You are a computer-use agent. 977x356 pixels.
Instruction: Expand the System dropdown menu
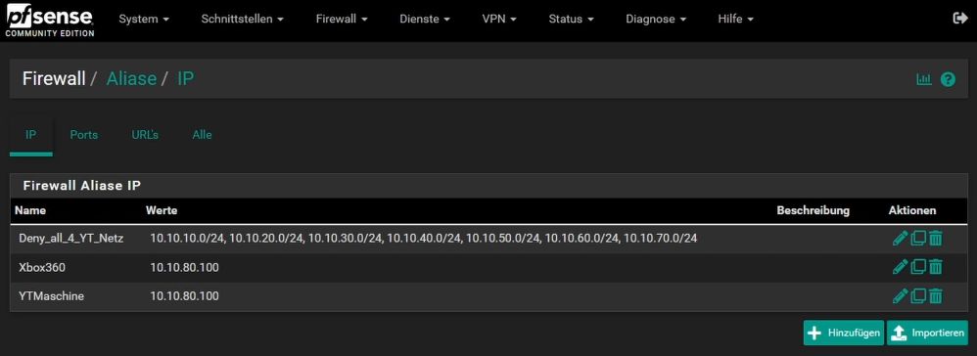coord(144,20)
